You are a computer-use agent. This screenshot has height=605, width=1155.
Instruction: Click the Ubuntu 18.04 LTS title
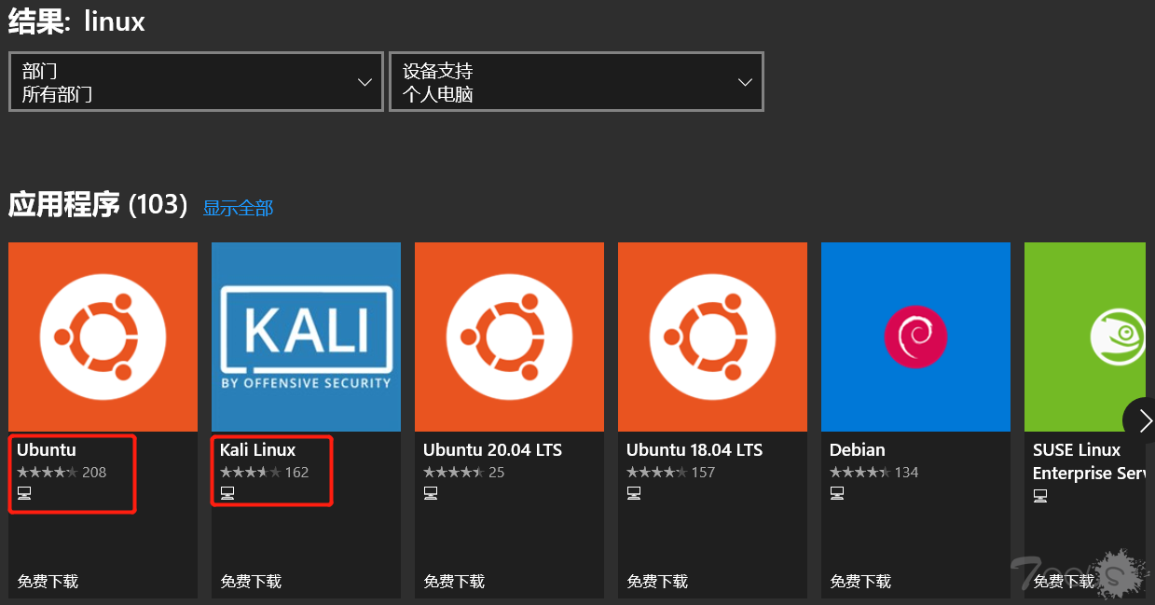click(x=694, y=450)
